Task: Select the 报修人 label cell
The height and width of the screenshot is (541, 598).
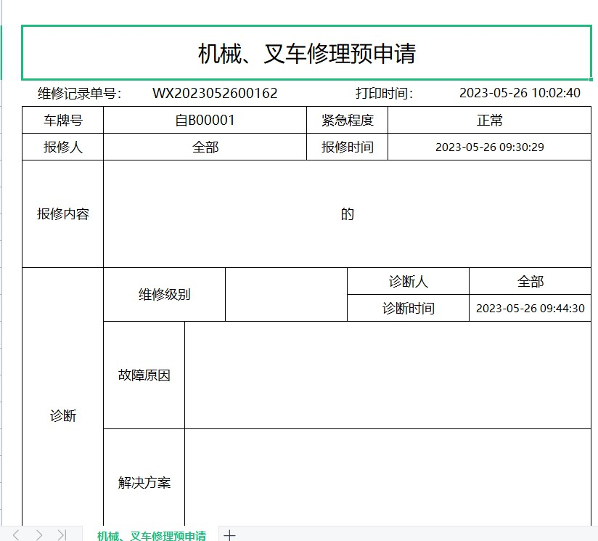Action: click(63, 147)
